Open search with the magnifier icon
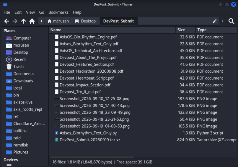238x167 pixels. tap(231, 21)
